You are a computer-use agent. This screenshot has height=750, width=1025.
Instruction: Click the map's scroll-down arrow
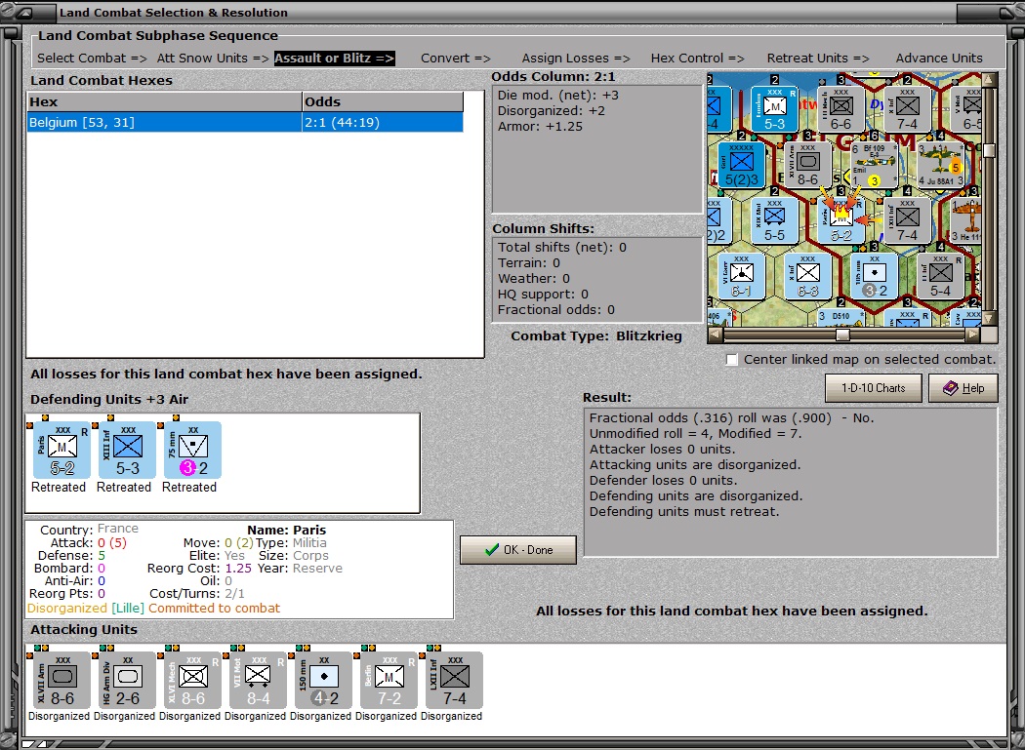(989, 318)
